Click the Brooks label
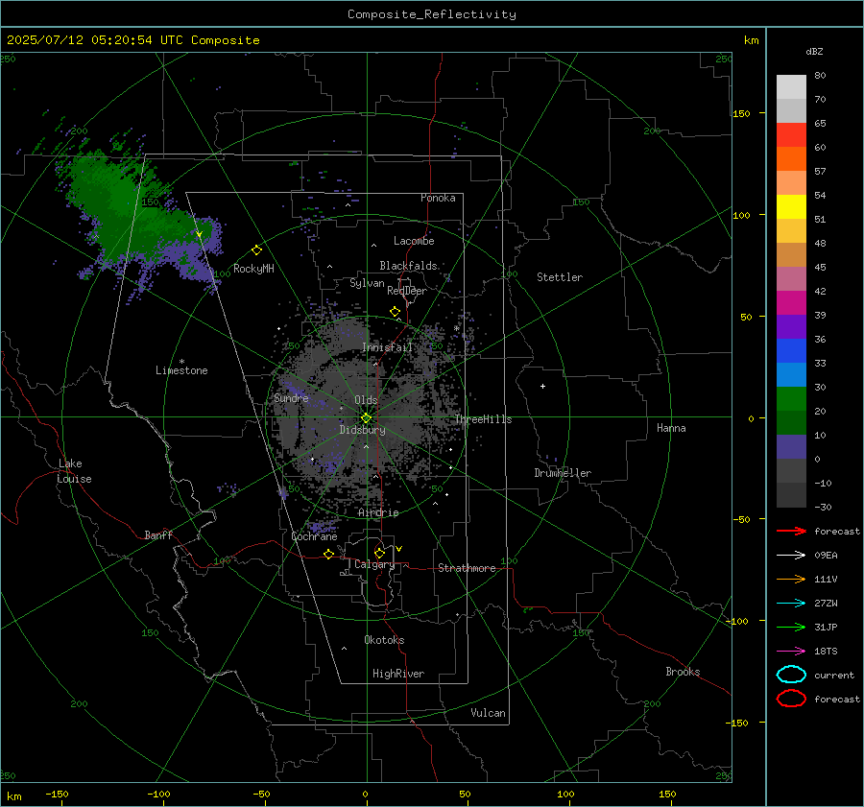 pyautogui.click(x=683, y=672)
